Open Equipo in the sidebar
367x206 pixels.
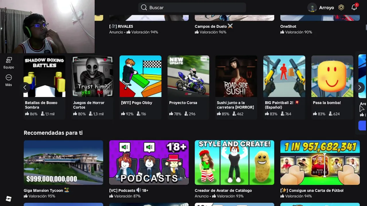click(x=9, y=63)
